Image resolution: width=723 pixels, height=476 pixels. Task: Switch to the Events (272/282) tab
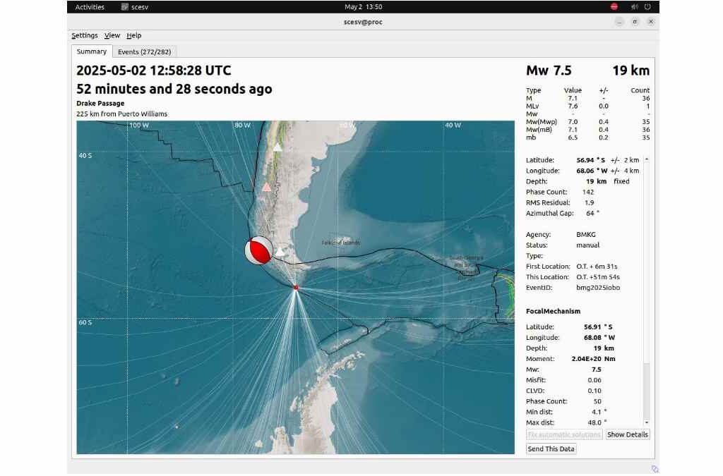(x=144, y=52)
